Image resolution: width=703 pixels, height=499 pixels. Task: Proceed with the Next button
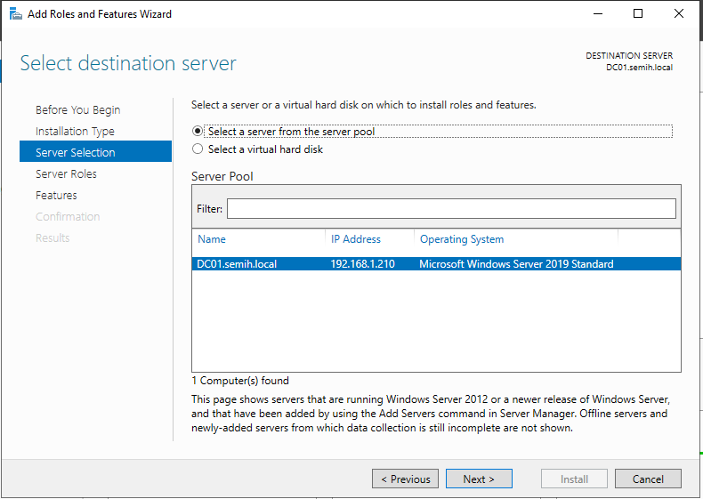click(479, 479)
